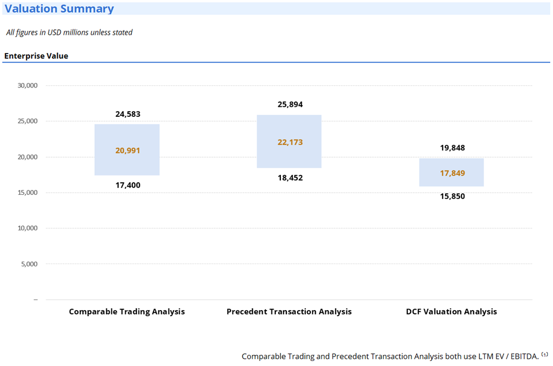Click the 19,848 data label
Image resolution: width=553 pixels, height=366 pixels.
(452, 148)
